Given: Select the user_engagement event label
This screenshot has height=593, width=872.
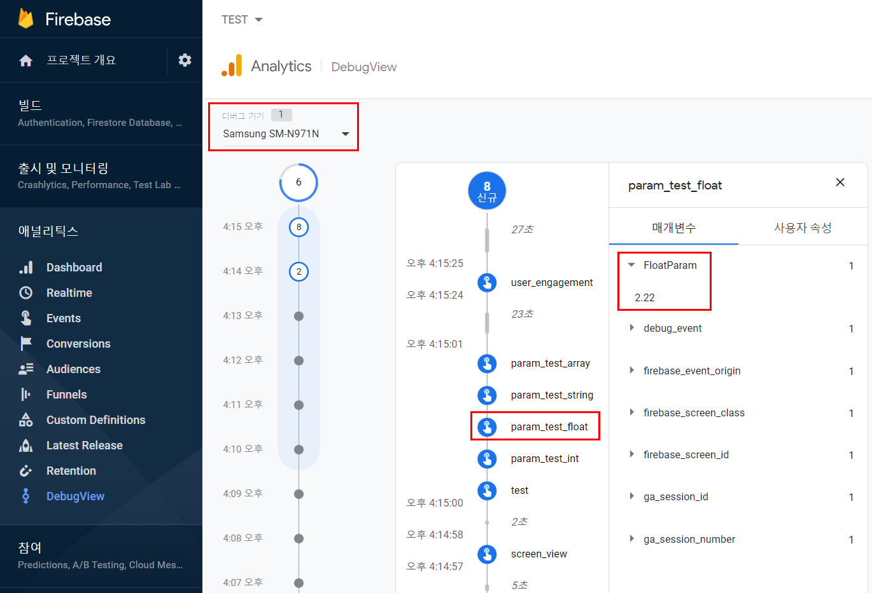Looking at the screenshot, I should pyautogui.click(x=552, y=283).
